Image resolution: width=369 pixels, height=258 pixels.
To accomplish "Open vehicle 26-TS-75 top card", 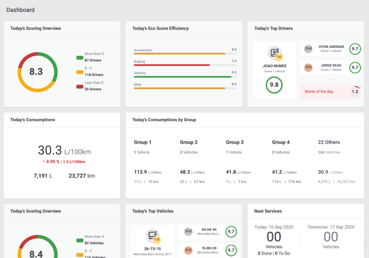I will click(153, 241).
